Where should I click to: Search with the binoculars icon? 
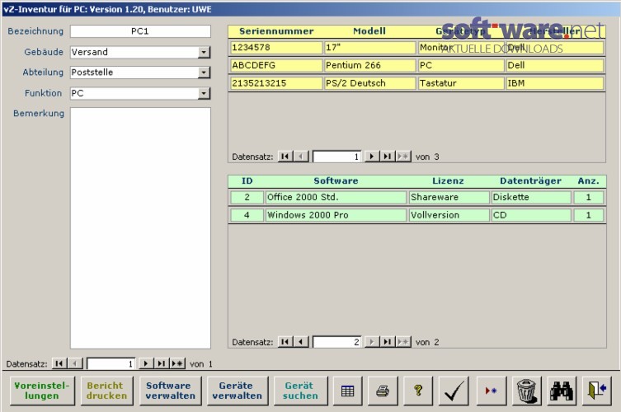[562, 391]
